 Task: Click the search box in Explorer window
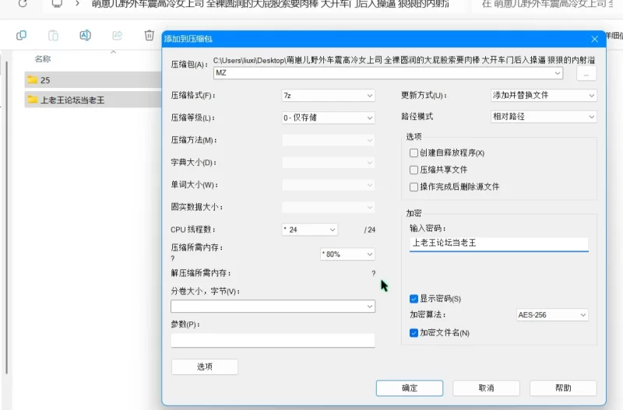(547, 5)
